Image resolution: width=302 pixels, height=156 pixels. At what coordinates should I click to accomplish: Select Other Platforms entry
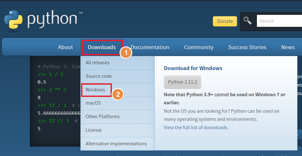pyautogui.click(x=117, y=117)
